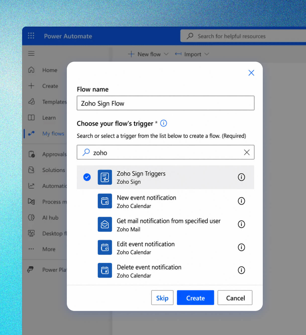The width and height of the screenshot is (306, 335).
Task: Select Get mail notification from specified user
Action: point(166,224)
